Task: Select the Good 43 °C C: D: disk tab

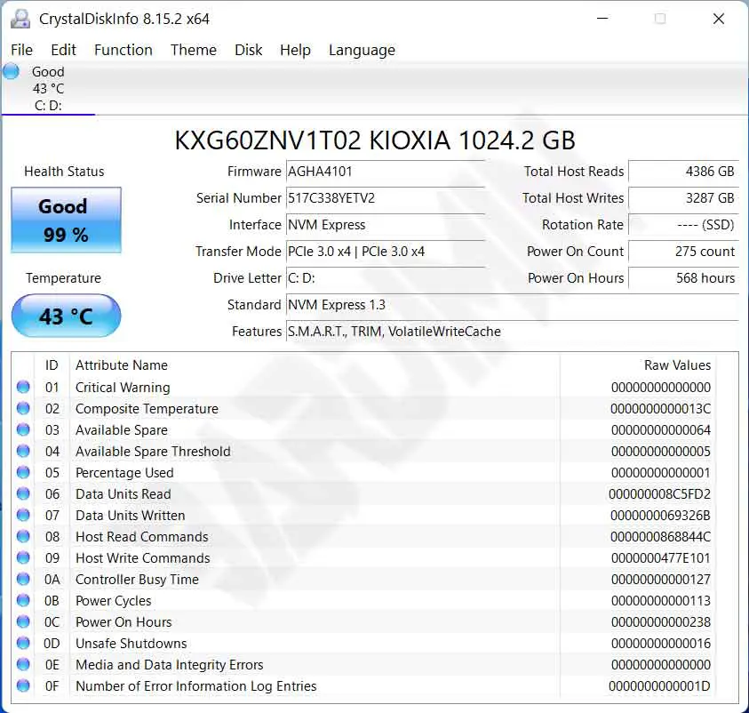Action: [48, 88]
